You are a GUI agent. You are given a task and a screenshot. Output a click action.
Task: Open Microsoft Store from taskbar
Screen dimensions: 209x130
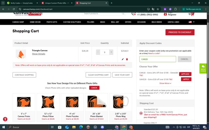(59, 127)
